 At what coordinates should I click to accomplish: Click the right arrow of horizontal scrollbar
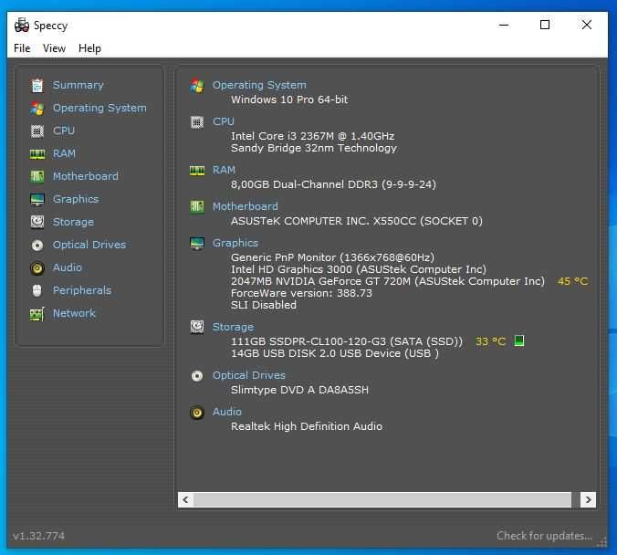pos(589,499)
